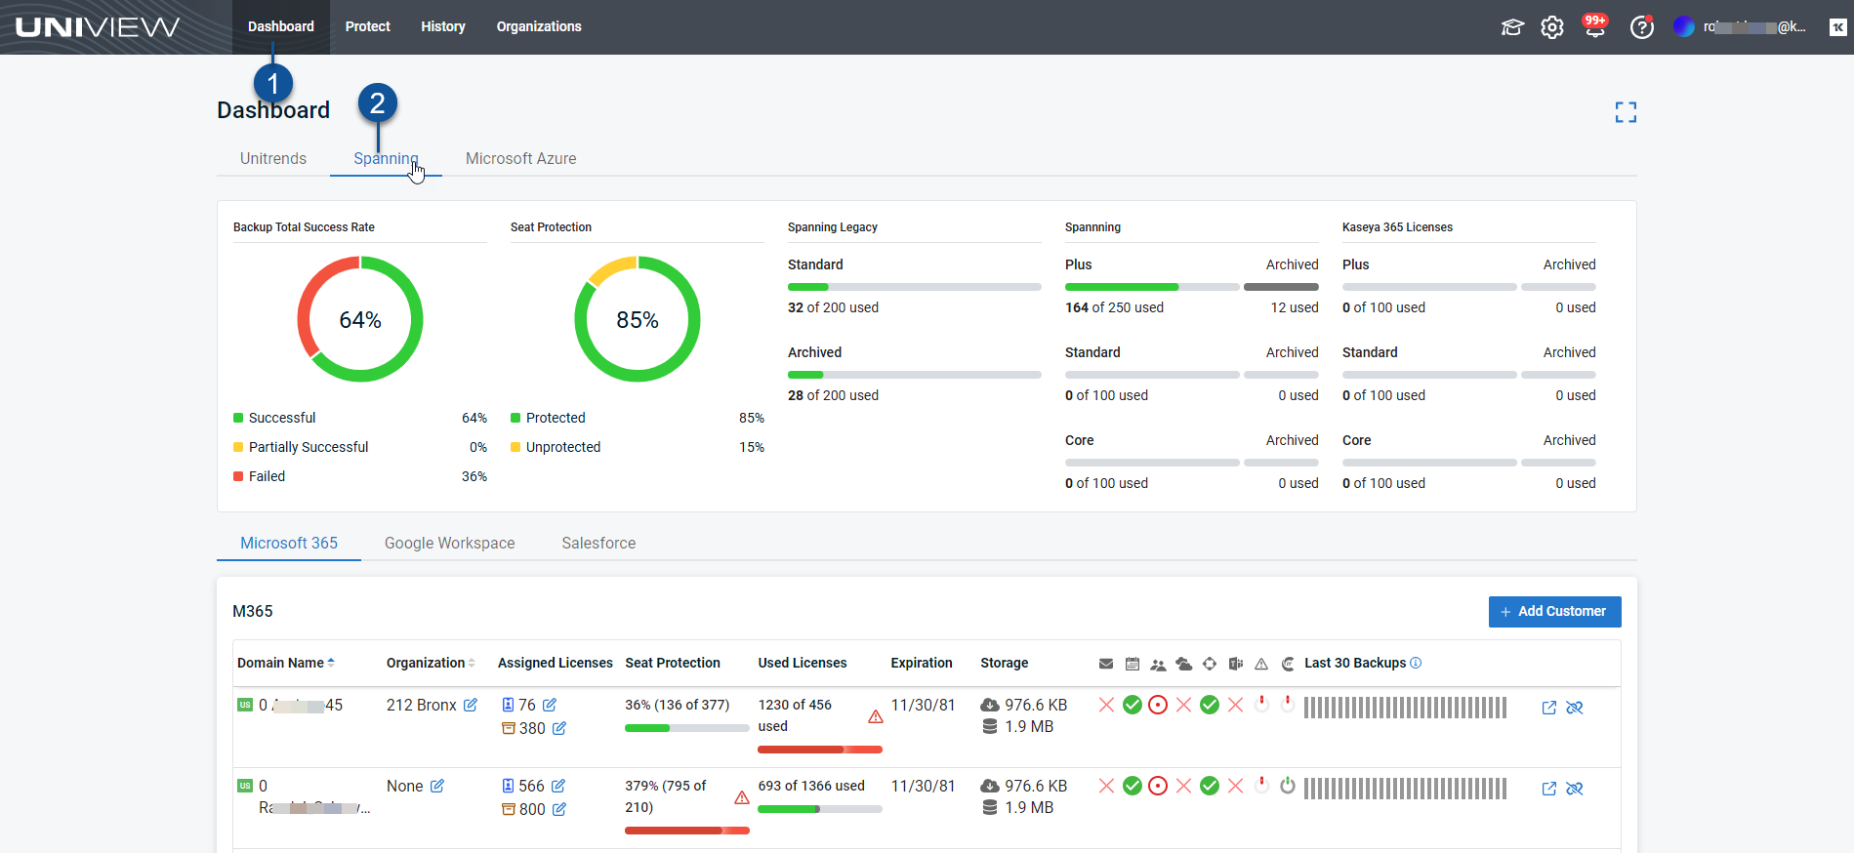The width and height of the screenshot is (1854, 853).
Task: Sort the table by Domain Name
Action: pyautogui.click(x=286, y=663)
